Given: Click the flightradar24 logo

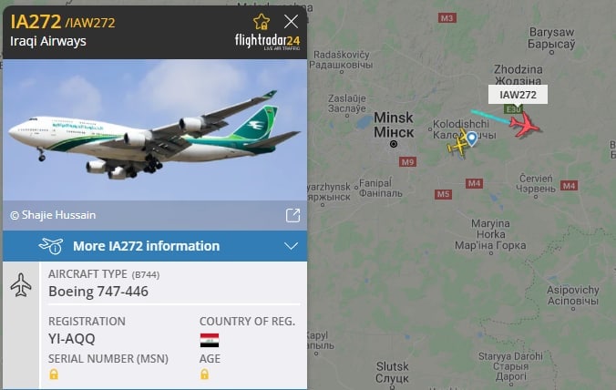Looking at the screenshot, I should coord(268,42).
